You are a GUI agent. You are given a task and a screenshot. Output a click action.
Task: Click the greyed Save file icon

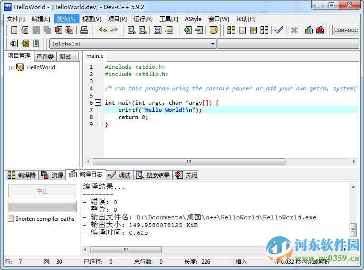point(36,30)
